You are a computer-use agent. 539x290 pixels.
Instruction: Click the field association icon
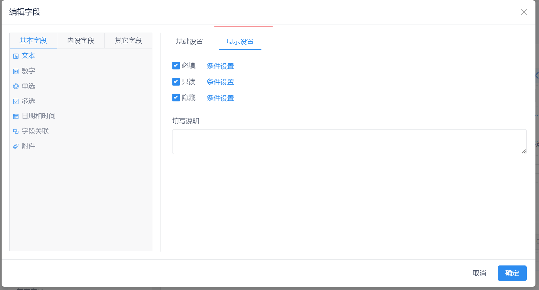tap(16, 131)
